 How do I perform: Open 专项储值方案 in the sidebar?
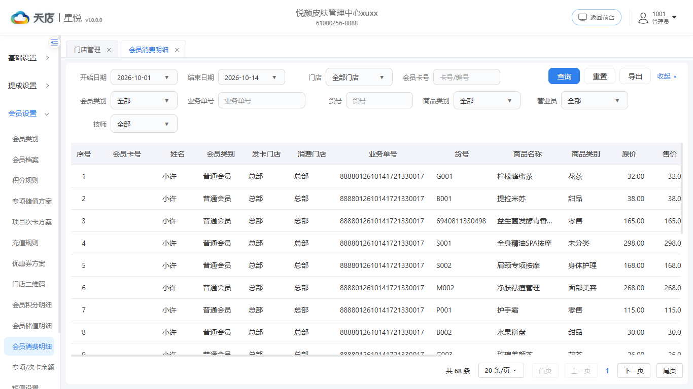(x=32, y=201)
